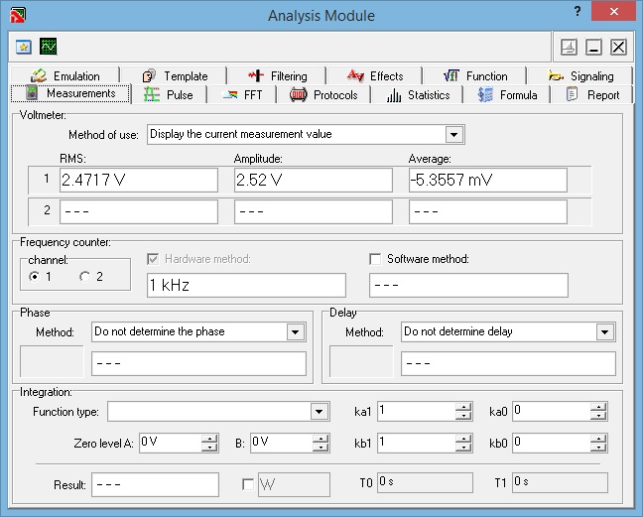Open the Method of use dropdown
Viewport: 643px width, 517px height.
coord(453,135)
